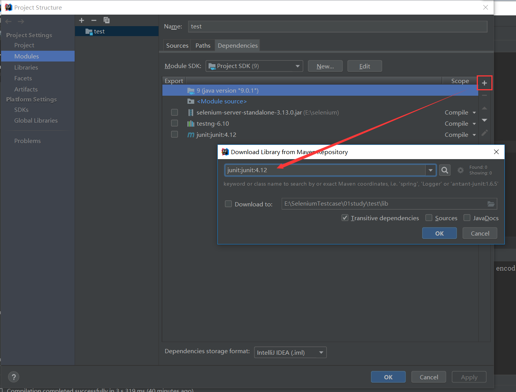Screen dimensions: 516x392
Task: Change the scope of the selenium jar dependency
Action: click(460, 113)
